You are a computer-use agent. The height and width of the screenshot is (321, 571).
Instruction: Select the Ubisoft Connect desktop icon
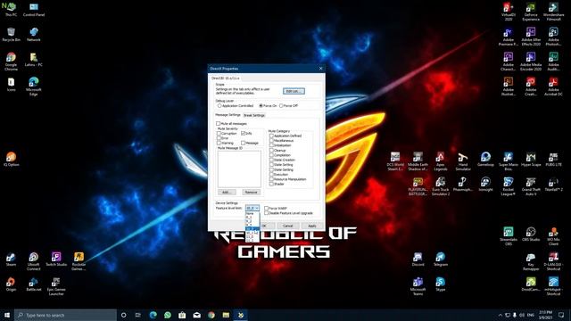click(x=34, y=261)
